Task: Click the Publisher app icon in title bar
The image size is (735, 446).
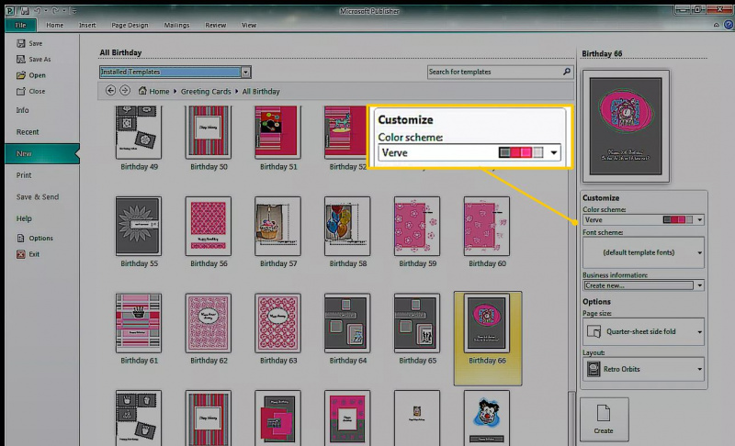Action: (x=10, y=10)
